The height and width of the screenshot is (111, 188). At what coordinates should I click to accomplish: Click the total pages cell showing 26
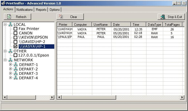click(172, 29)
